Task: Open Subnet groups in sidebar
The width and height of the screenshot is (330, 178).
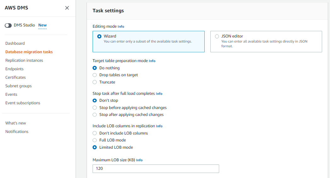Action: 19,86
